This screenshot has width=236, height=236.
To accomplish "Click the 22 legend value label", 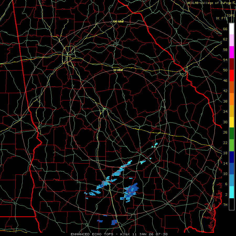I will 225,143.
